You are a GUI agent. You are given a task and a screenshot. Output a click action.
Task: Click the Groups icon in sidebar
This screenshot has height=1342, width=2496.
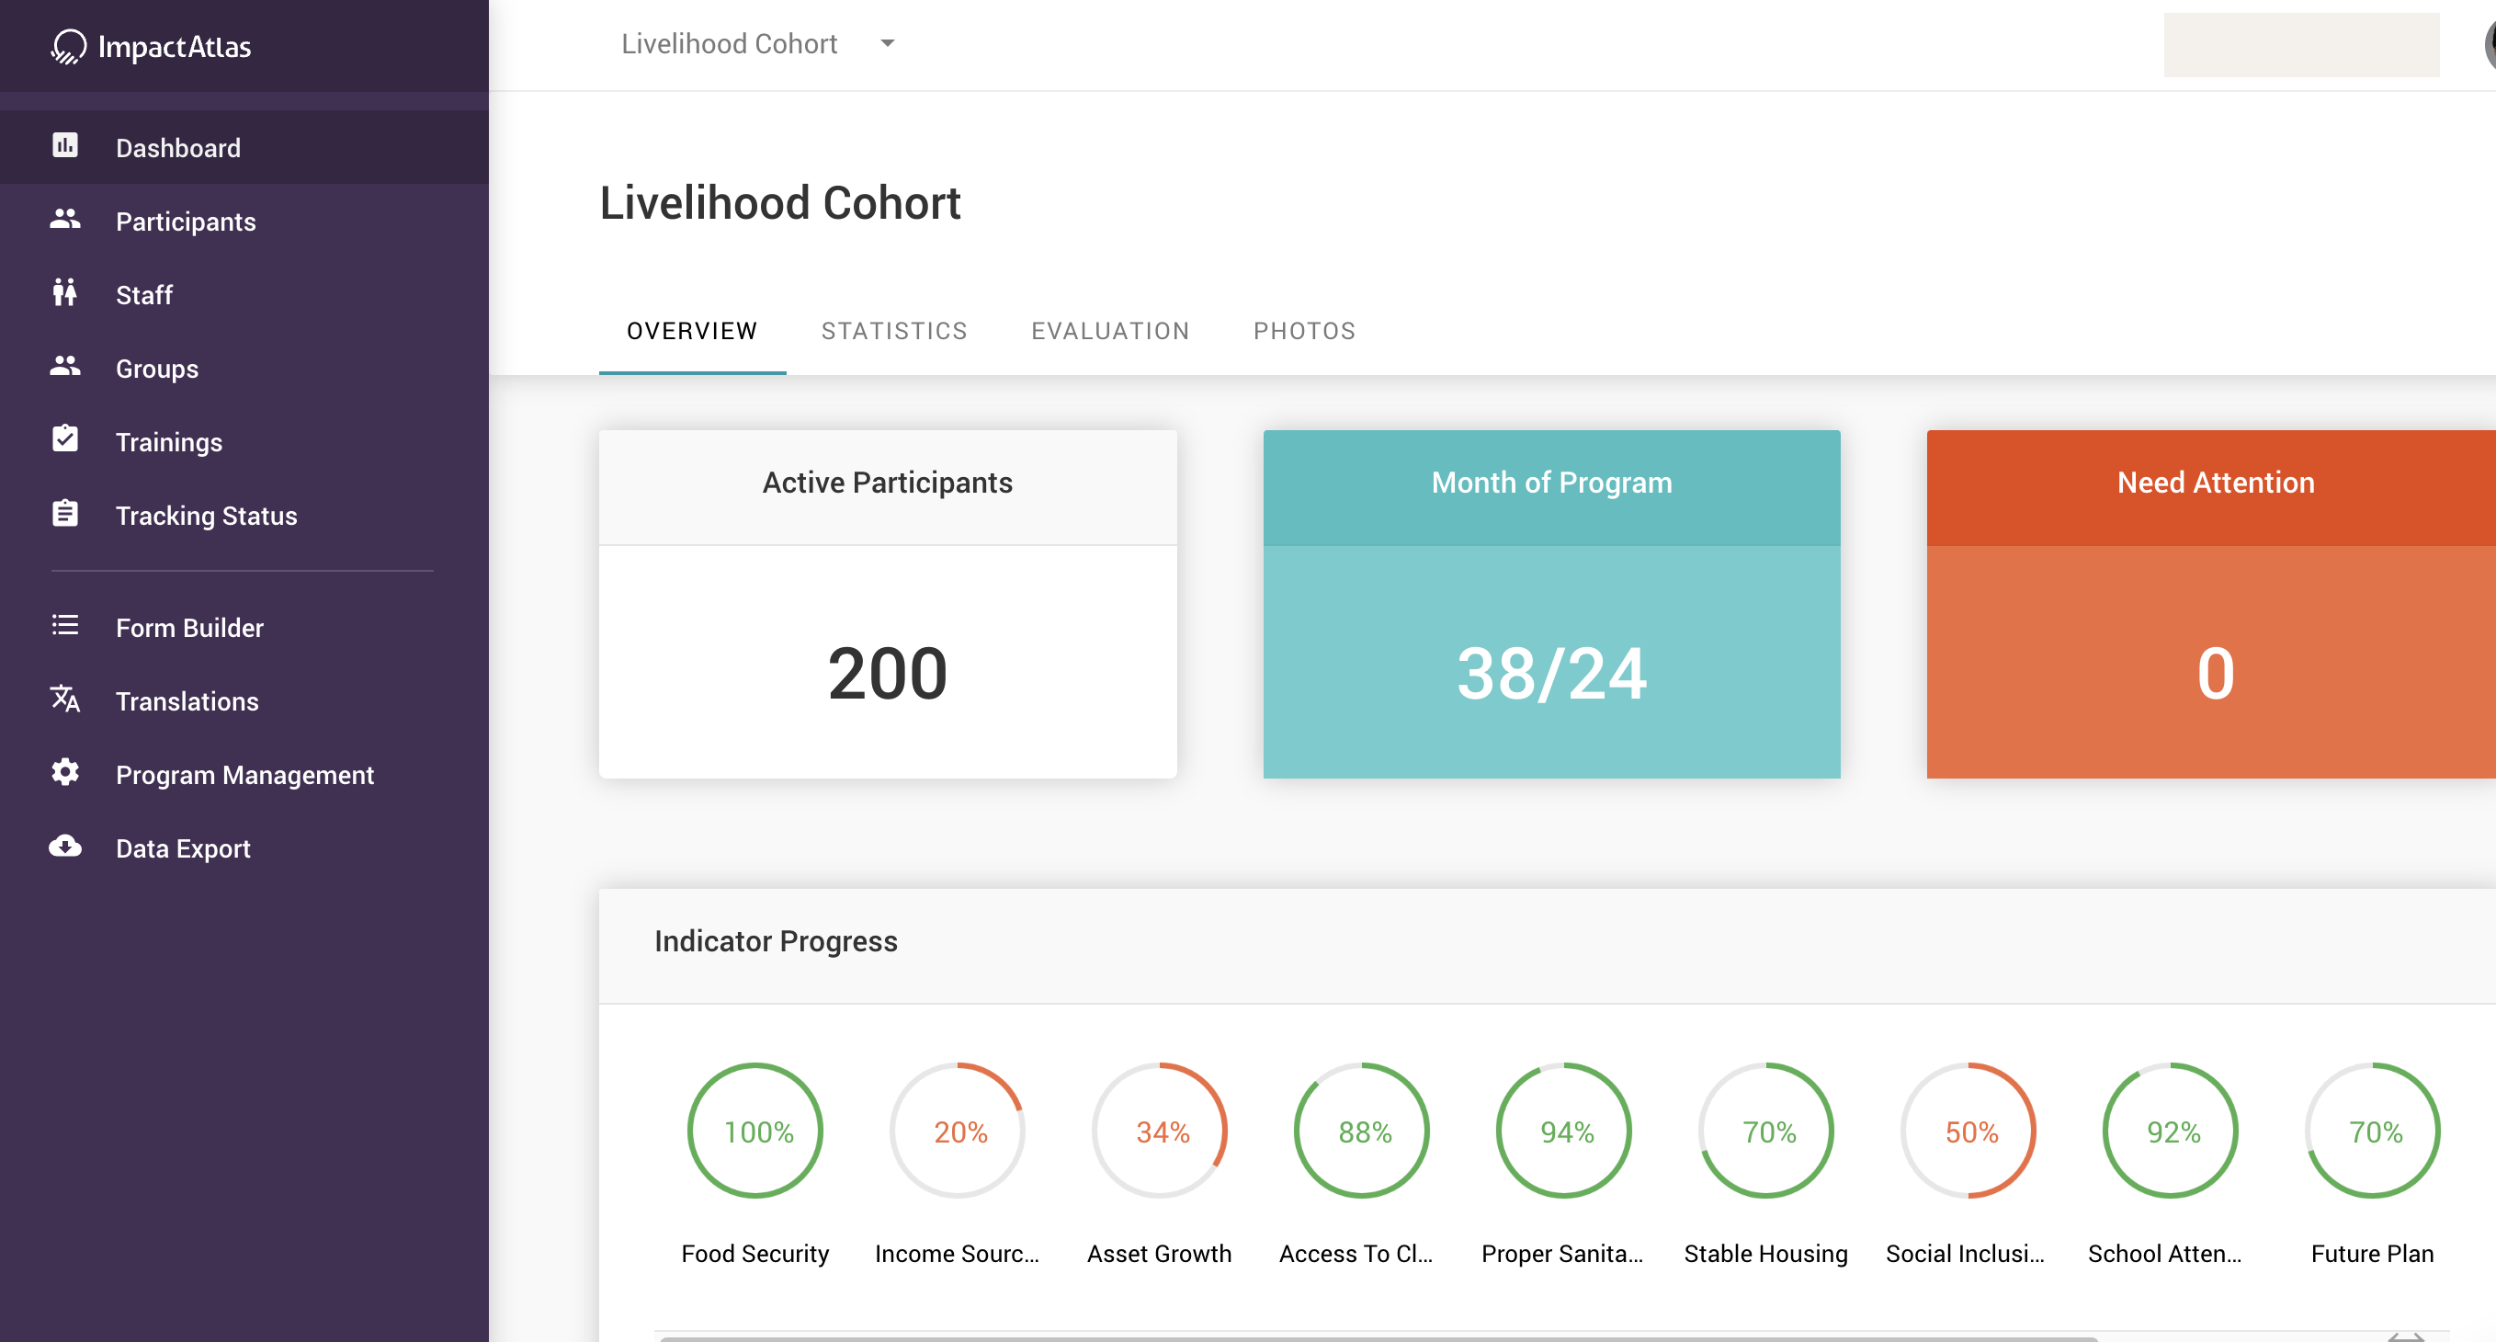click(x=65, y=368)
